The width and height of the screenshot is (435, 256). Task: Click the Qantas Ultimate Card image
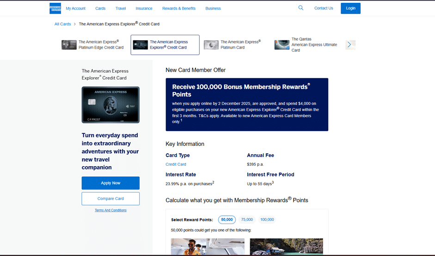(x=282, y=45)
